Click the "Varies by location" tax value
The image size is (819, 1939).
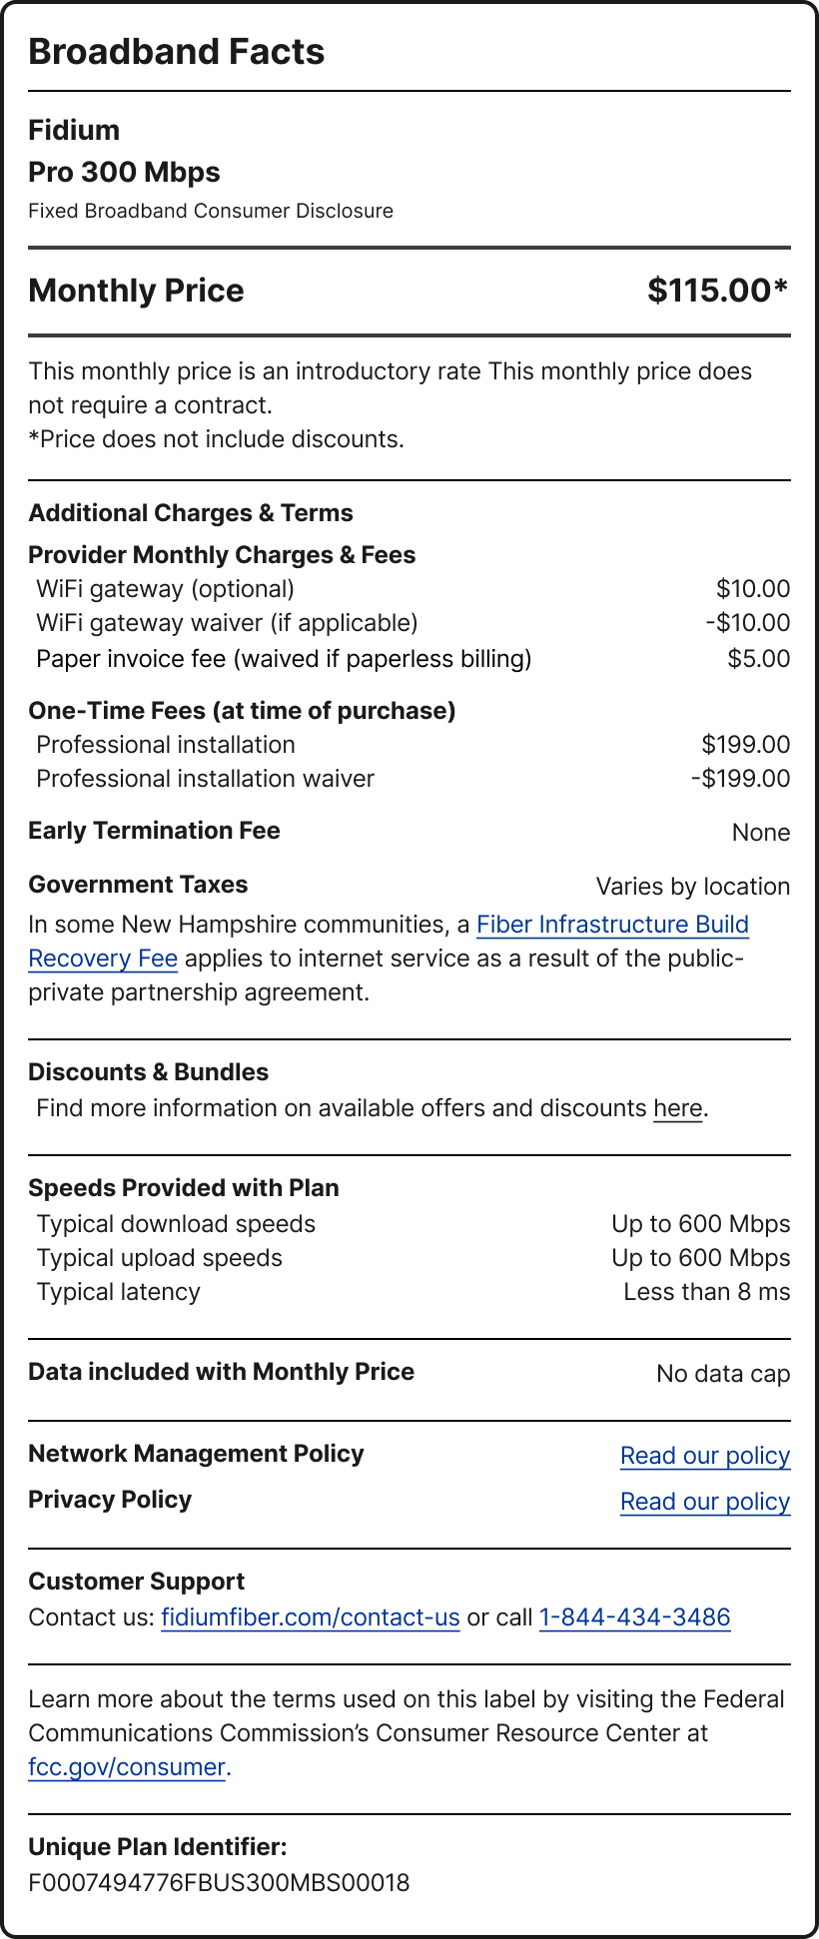692,887
